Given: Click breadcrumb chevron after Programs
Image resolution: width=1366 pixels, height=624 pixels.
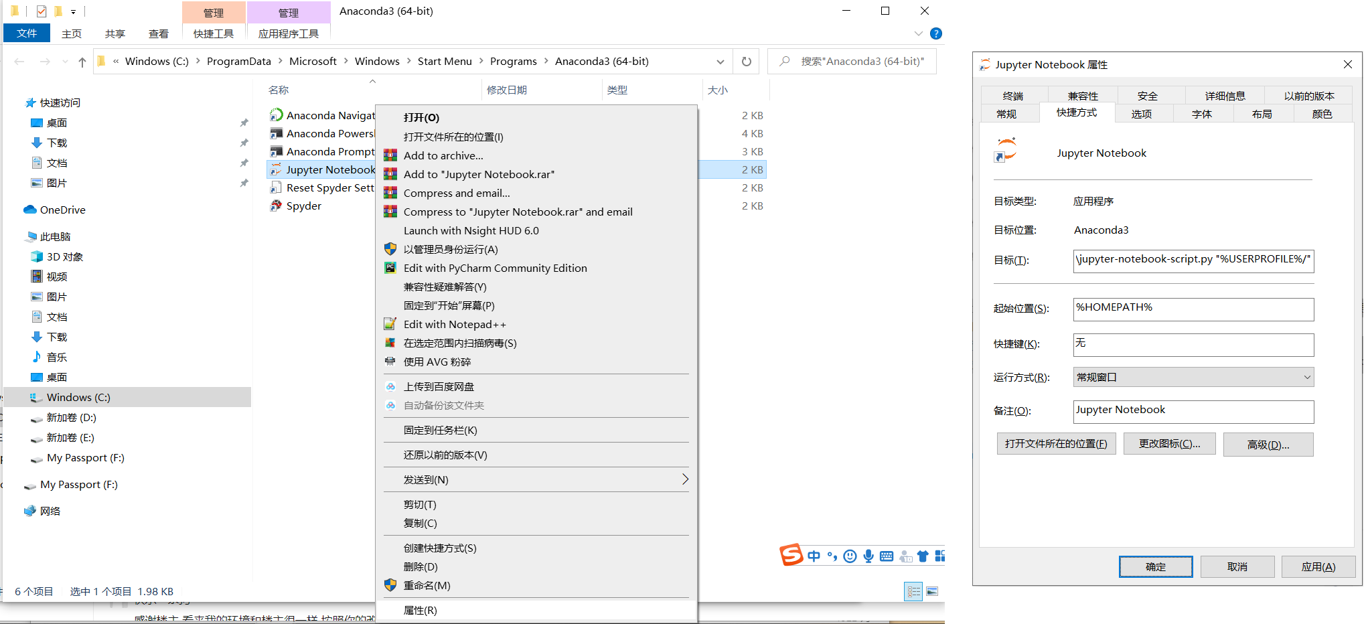Looking at the screenshot, I should point(546,61).
